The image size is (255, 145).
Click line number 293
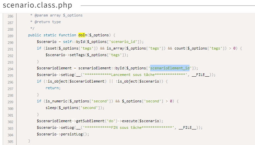[10, 62]
